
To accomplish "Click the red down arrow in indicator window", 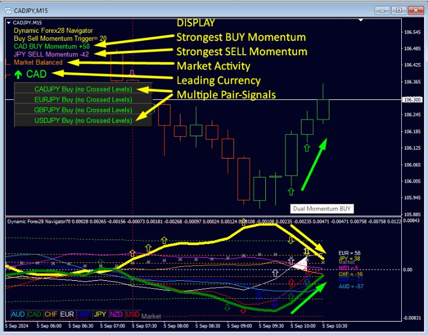I will tap(243, 311).
